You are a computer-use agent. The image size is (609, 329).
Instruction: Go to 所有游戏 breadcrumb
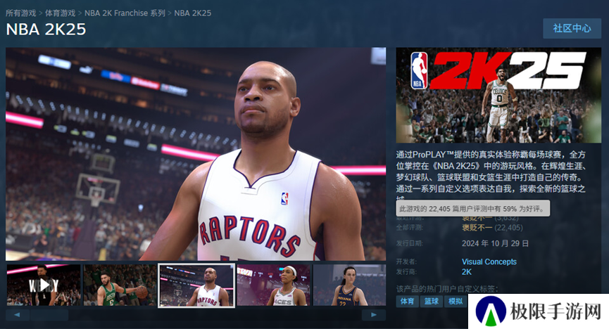coord(22,13)
